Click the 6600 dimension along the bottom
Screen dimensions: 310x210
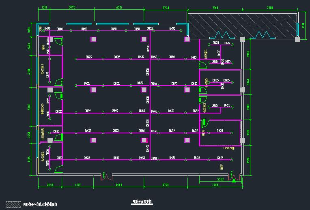pyautogui.click(x=119, y=185)
